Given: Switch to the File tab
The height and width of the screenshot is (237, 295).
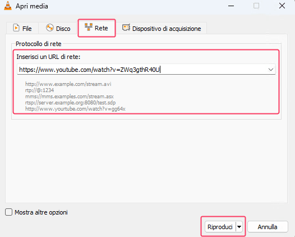Looking at the screenshot, I should click(22, 28).
